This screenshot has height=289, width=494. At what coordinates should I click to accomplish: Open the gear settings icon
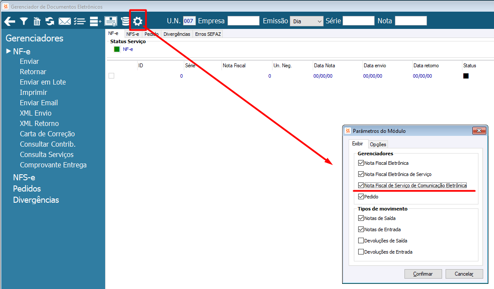(138, 22)
